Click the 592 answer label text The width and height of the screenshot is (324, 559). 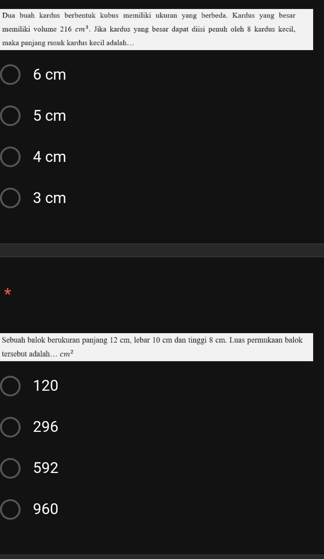[x=46, y=468]
